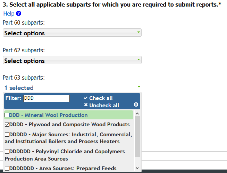The width and height of the screenshot is (227, 173).
Task: Click the Check all text link
Action: [x=101, y=98]
